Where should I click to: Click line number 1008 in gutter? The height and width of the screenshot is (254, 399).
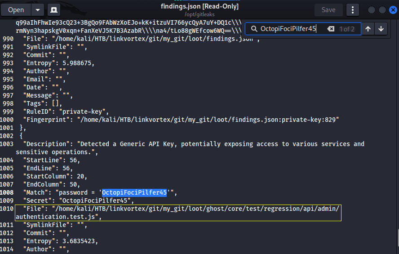pyautogui.click(x=8, y=192)
